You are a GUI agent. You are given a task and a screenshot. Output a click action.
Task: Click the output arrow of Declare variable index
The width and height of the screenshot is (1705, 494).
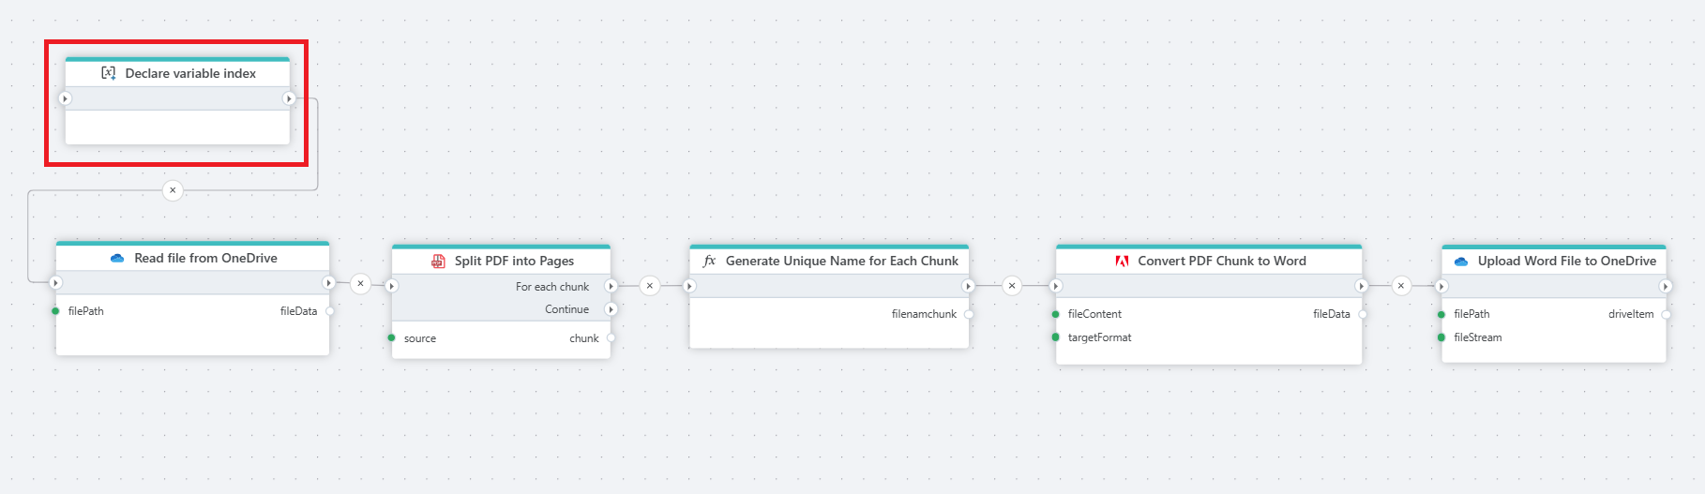[289, 98]
